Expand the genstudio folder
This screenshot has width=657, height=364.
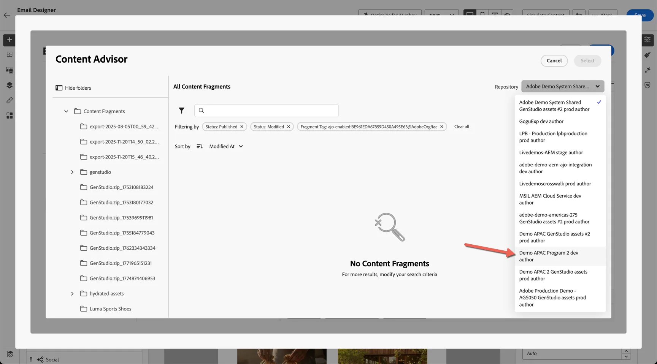coord(72,172)
